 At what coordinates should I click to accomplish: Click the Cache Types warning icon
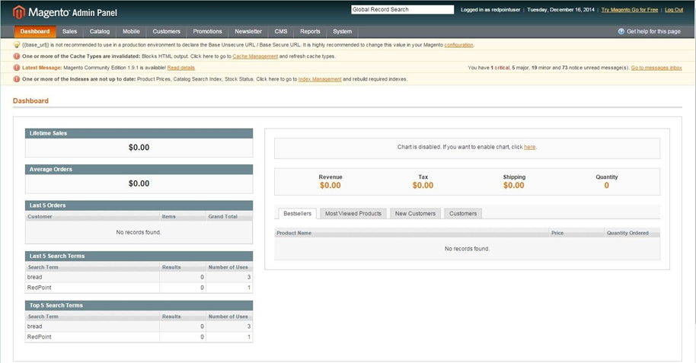tap(17, 56)
